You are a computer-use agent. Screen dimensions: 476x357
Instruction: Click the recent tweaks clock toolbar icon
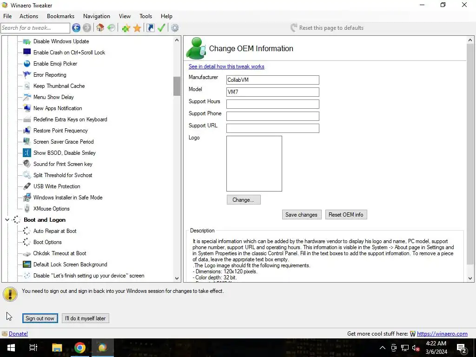(111, 28)
